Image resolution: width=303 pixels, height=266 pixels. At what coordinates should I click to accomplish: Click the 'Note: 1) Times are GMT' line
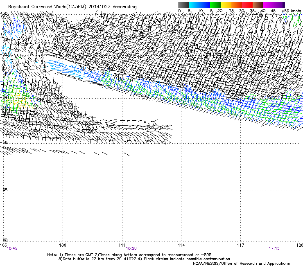[x=129, y=255]
